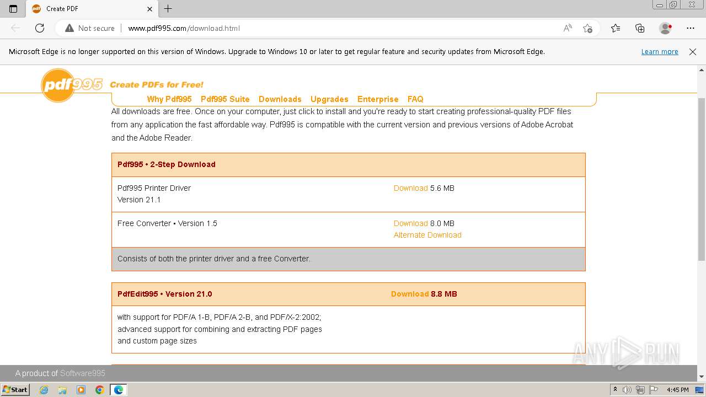
Task: Click the volume speaker tray icon
Action: coord(627,390)
